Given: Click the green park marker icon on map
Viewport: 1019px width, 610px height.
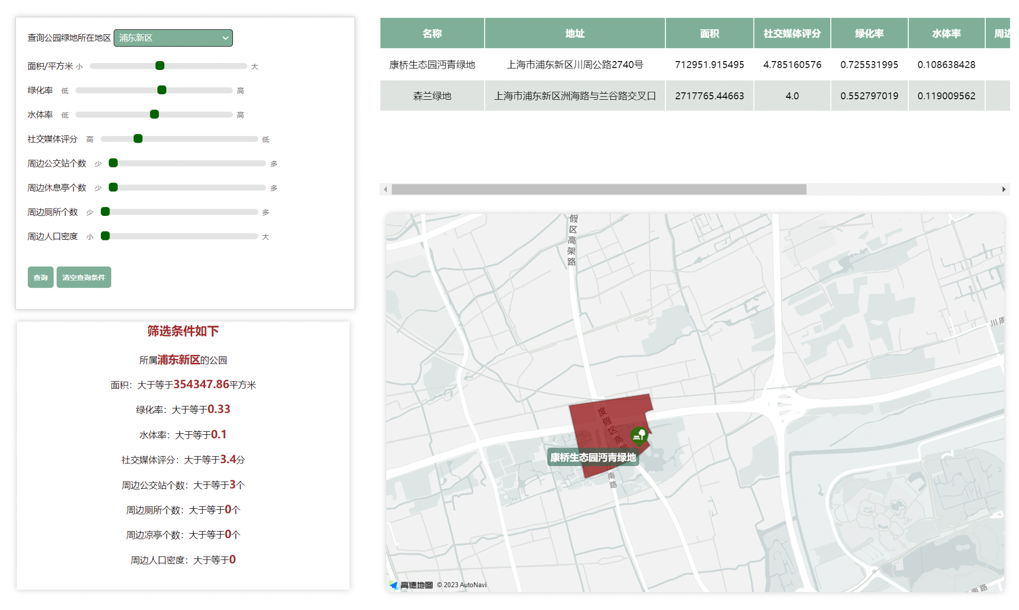Looking at the screenshot, I should [639, 435].
